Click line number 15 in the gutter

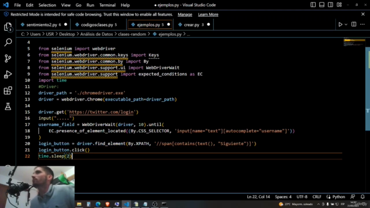point(27,112)
